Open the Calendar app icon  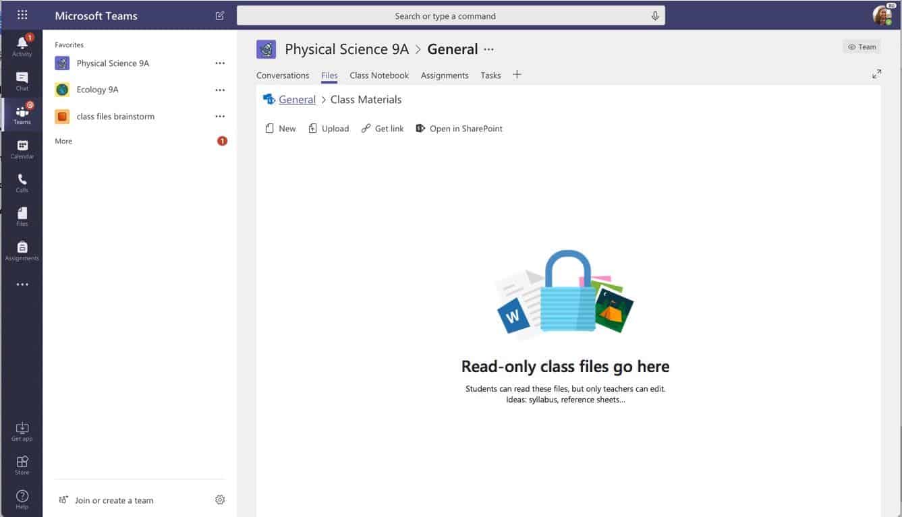pos(22,149)
